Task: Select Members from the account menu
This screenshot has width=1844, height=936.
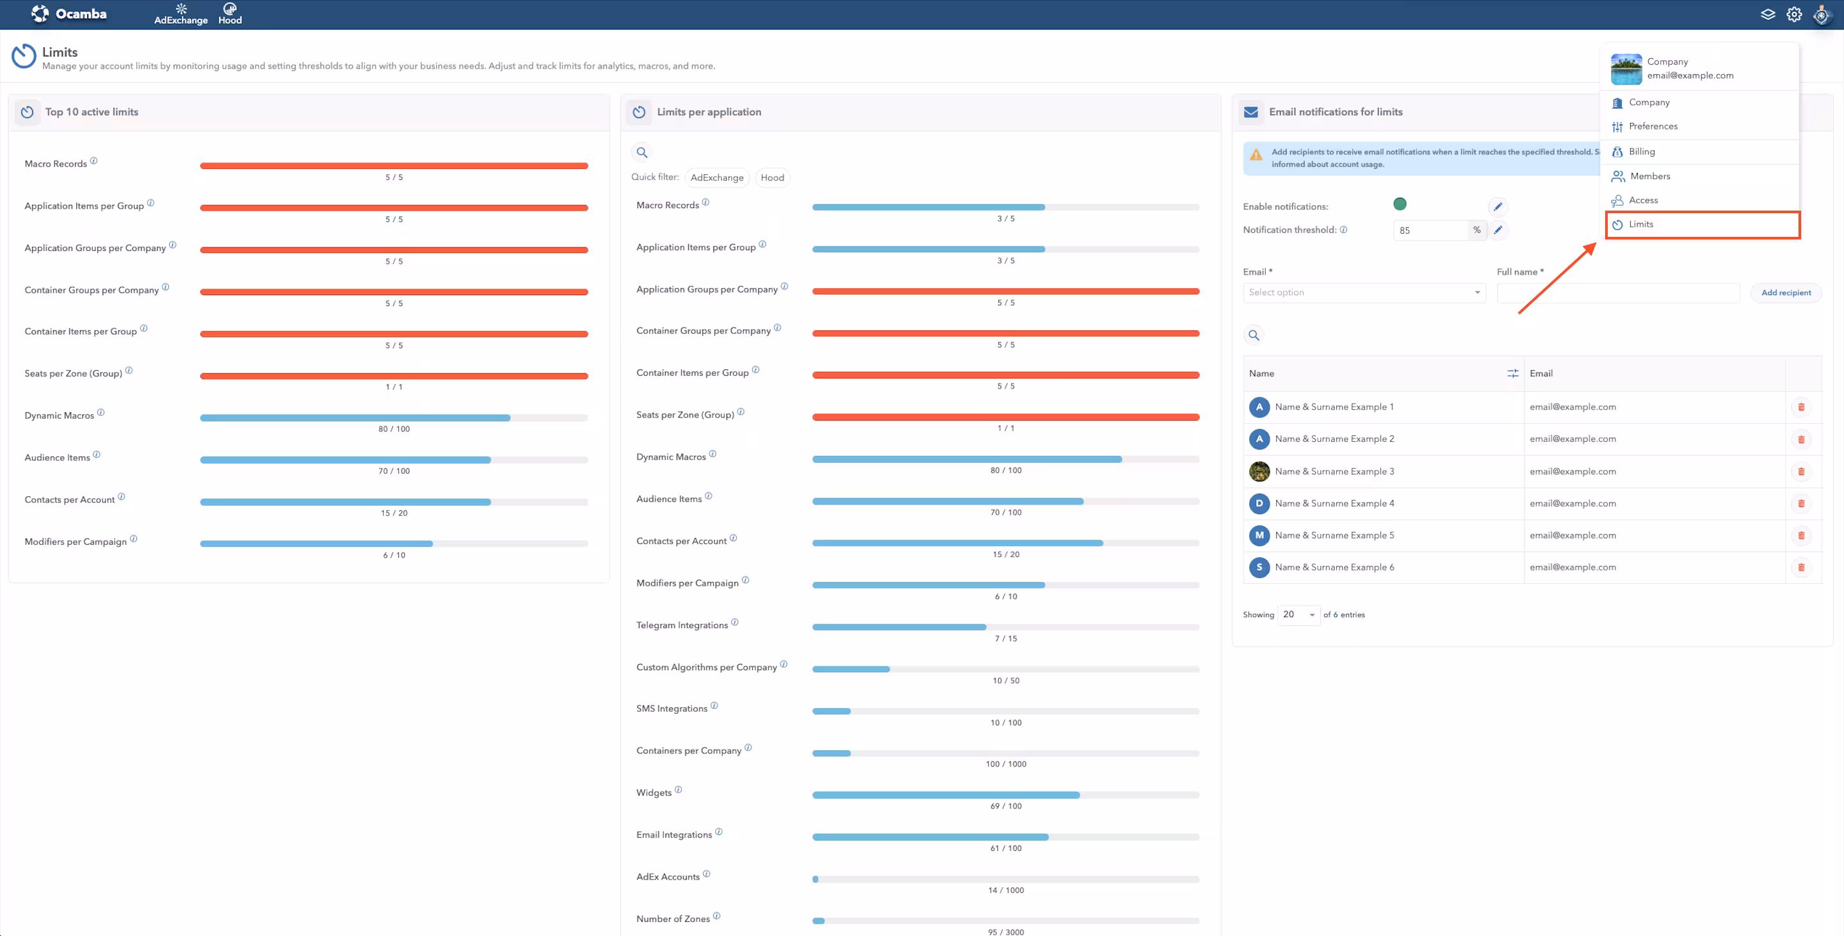Action: (x=1649, y=176)
